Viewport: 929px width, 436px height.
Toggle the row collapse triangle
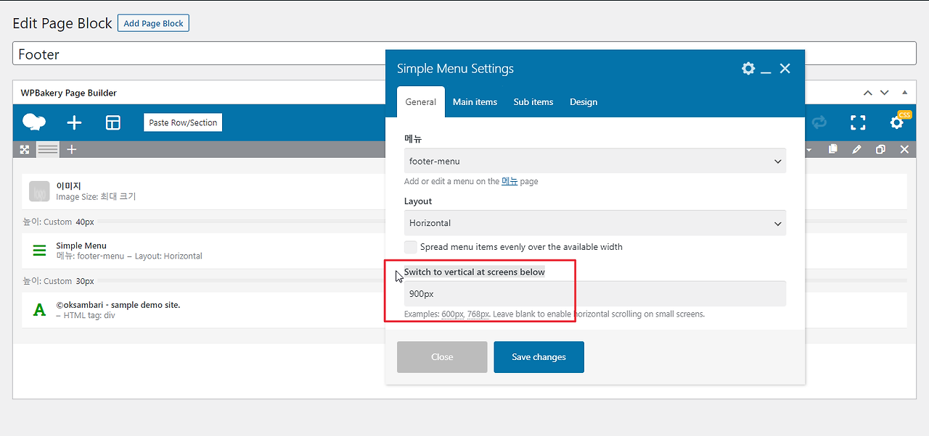(809, 149)
